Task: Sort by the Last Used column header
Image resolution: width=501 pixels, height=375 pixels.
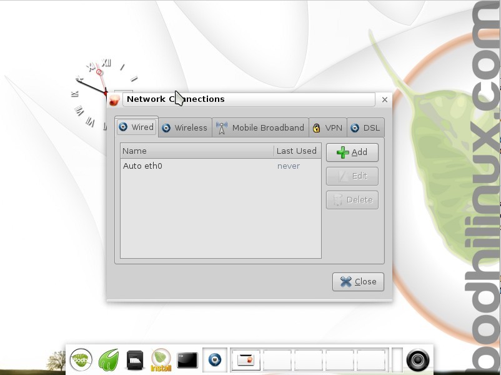Action: [x=297, y=151]
